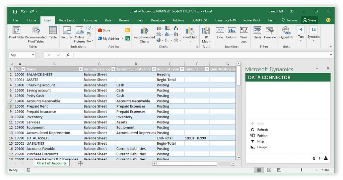
Task: Open the PivotChart dropdown
Action: coord(190,41)
